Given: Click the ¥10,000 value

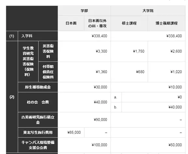Looking at the screenshot, I should 175,87.
